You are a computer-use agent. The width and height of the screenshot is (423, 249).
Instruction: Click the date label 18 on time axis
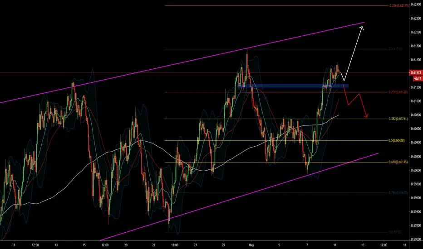[405, 245]
